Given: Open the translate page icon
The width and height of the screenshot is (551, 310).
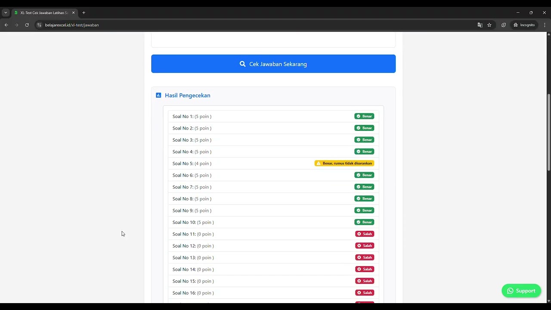Looking at the screenshot, I should (480, 25).
